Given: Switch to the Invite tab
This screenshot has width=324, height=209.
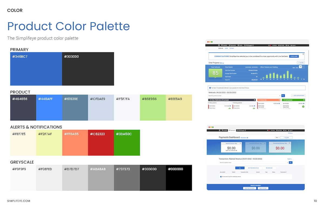Looking at the screenshot, I should point(226,48).
